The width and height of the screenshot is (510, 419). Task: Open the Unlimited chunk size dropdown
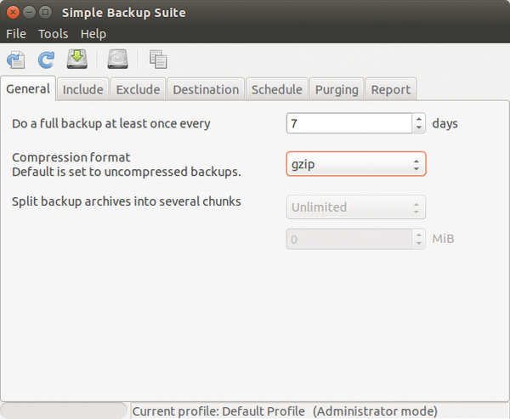coord(356,207)
